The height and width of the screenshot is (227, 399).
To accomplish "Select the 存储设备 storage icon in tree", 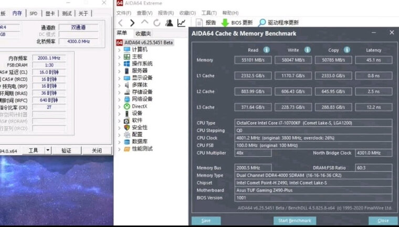I will 127,92.
